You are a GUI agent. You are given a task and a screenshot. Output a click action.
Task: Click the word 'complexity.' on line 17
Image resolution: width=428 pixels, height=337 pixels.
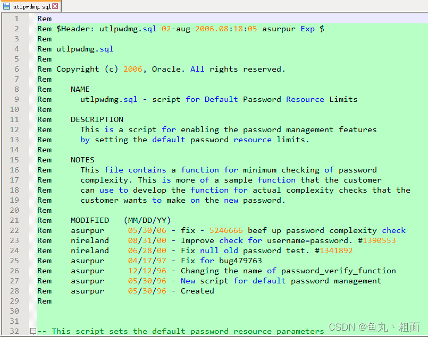tap(106, 180)
